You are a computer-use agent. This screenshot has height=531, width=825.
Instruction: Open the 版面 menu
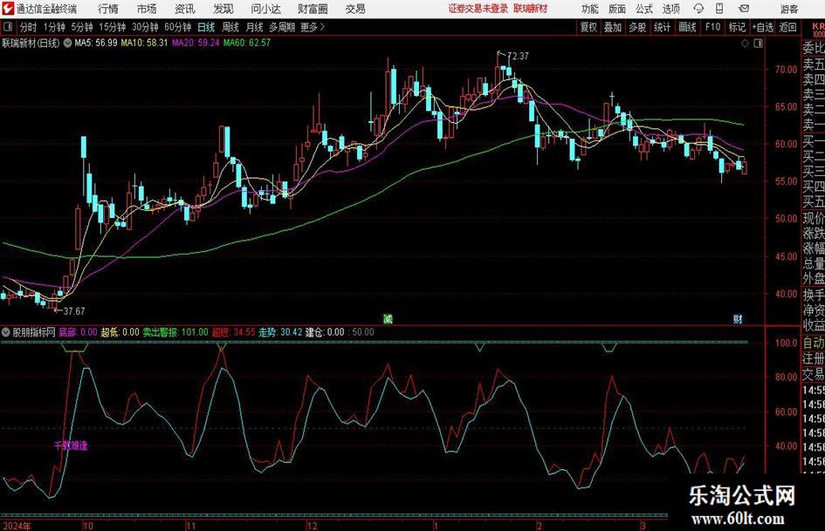(x=616, y=9)
